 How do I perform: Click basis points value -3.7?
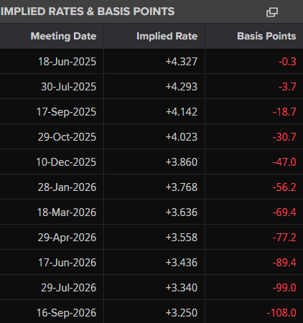pos(287,87)
